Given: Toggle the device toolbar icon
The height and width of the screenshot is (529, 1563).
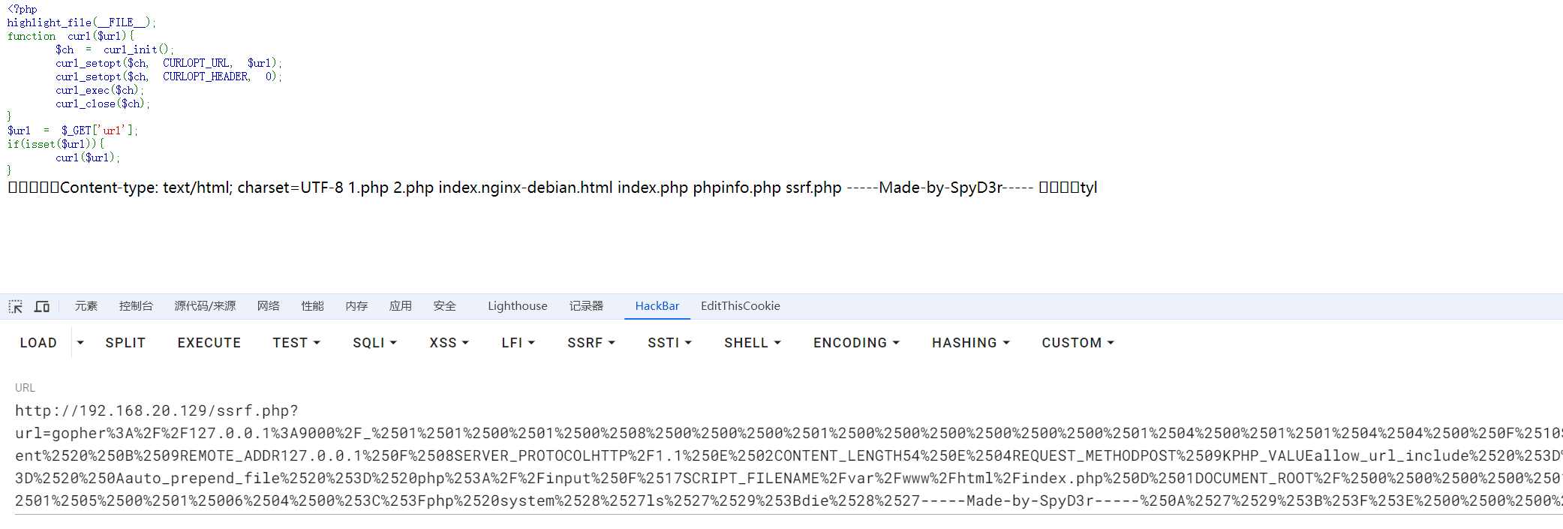Looking at the screenshot, I should [42, 306].
